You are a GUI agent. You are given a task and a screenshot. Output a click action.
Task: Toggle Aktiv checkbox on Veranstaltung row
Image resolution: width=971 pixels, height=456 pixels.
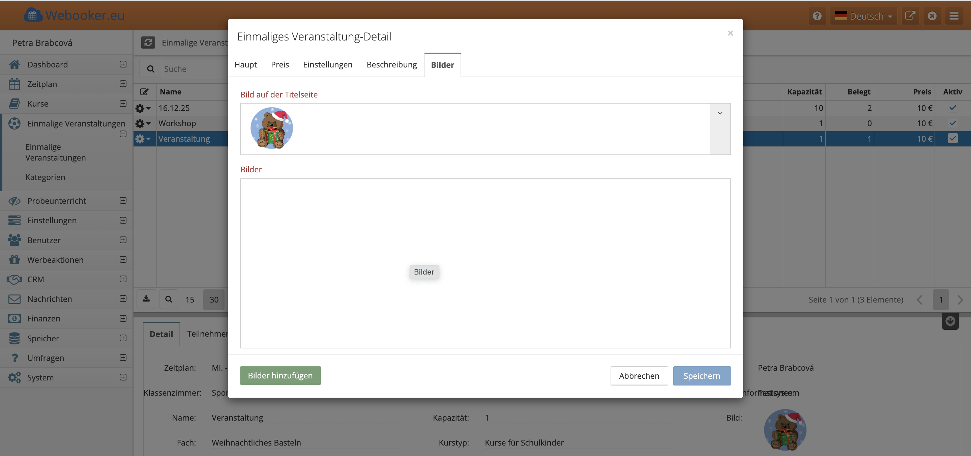[x=952, y=138]
